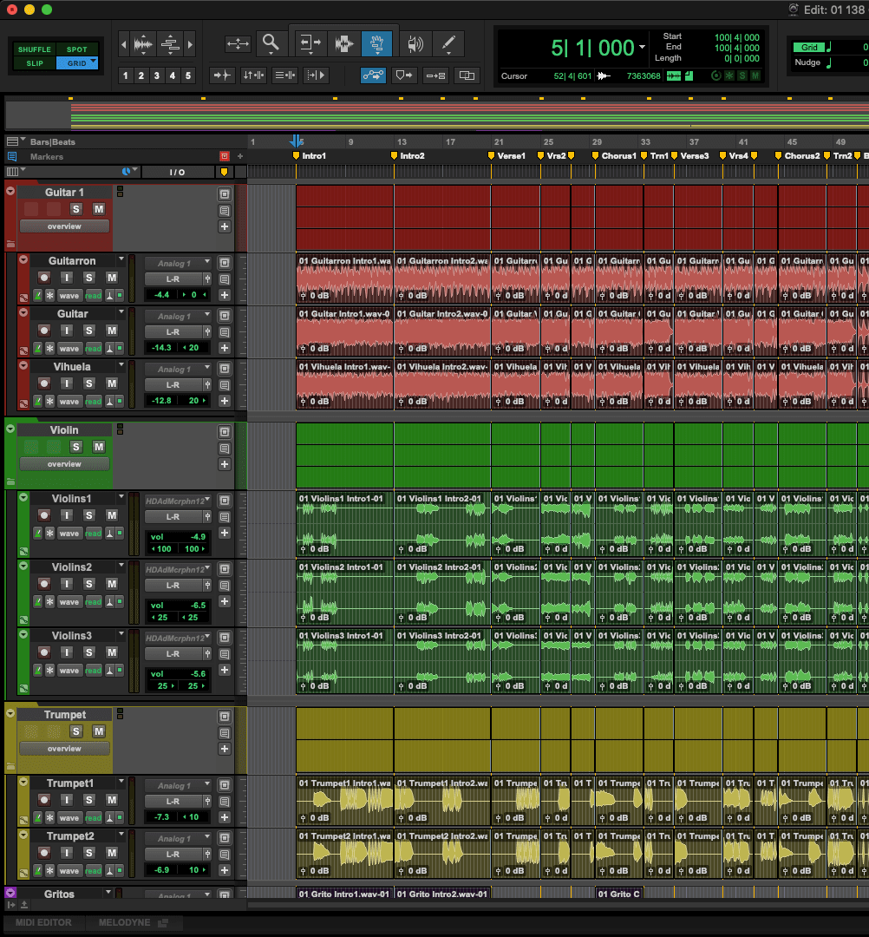Image resolution: width=869 pixels, height=937 pixels.
Task: Activate the Scrubber speaker tool
Action: [x=415, y=43]
